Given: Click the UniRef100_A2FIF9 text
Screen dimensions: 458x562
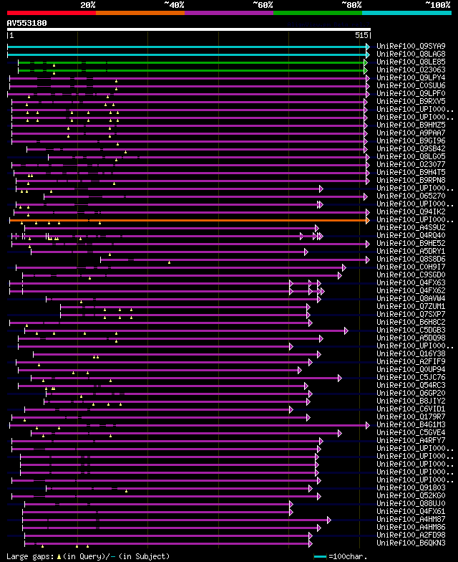Looking at the screenshot, I should [x=411, y=361].
